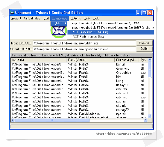This screenshot has width=164, height=147.
Task: Select the orbitmxt dll row
Action: click(x=79, y=93)
